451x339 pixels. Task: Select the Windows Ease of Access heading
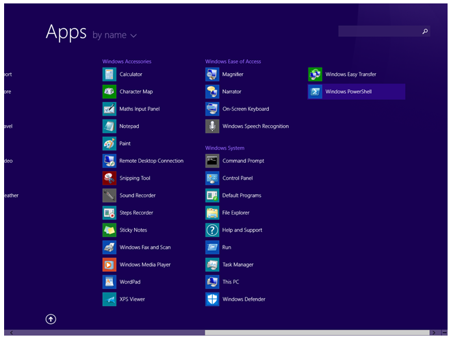233,62
